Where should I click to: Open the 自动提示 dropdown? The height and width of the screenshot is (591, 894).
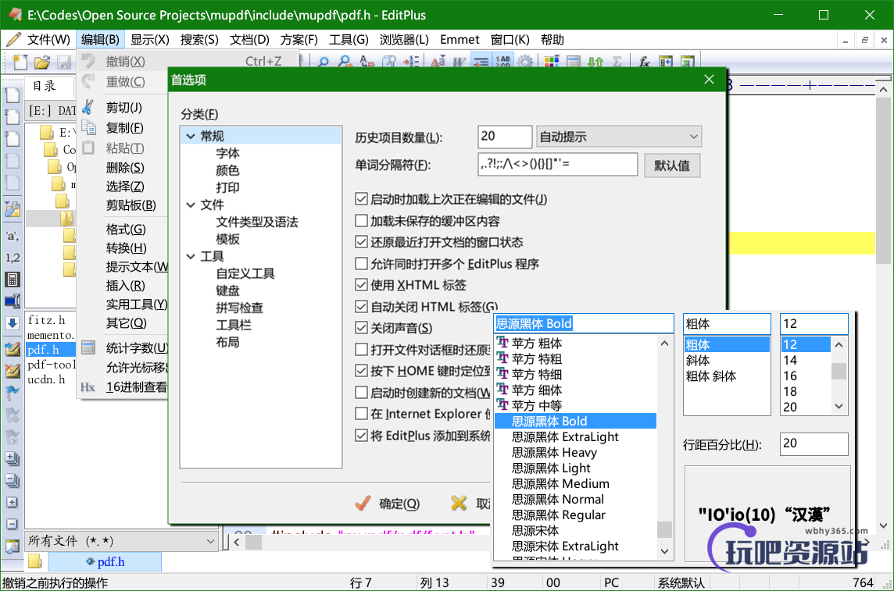click(x=619, y=137)
